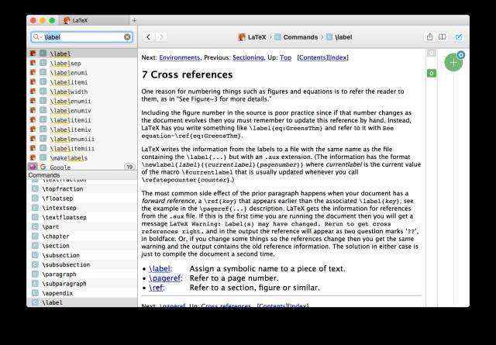Screen dimensions: 496x345
Task: Click the green annotation marker
Action: click(432, 73)
